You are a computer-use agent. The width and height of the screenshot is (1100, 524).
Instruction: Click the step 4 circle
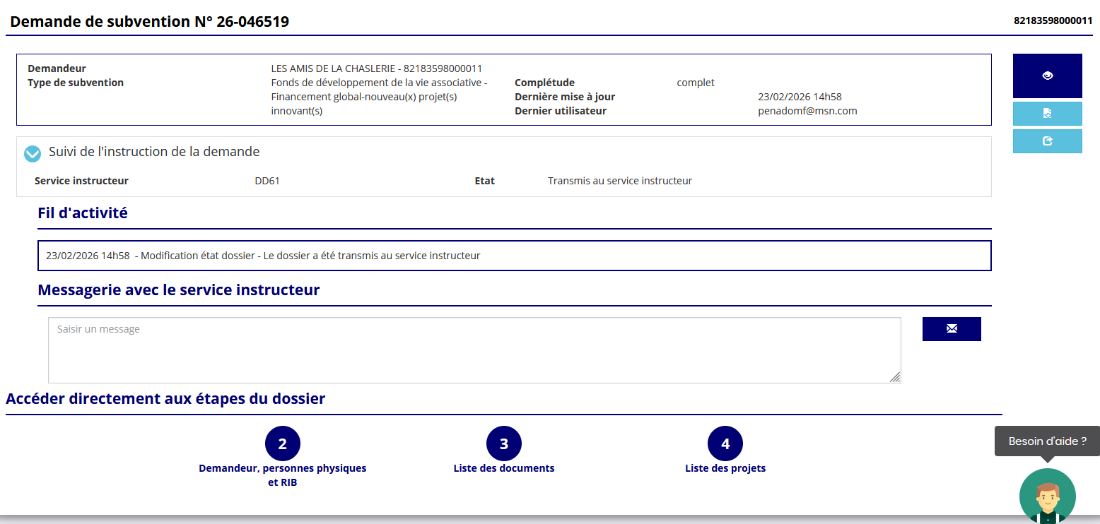[725, 444]
